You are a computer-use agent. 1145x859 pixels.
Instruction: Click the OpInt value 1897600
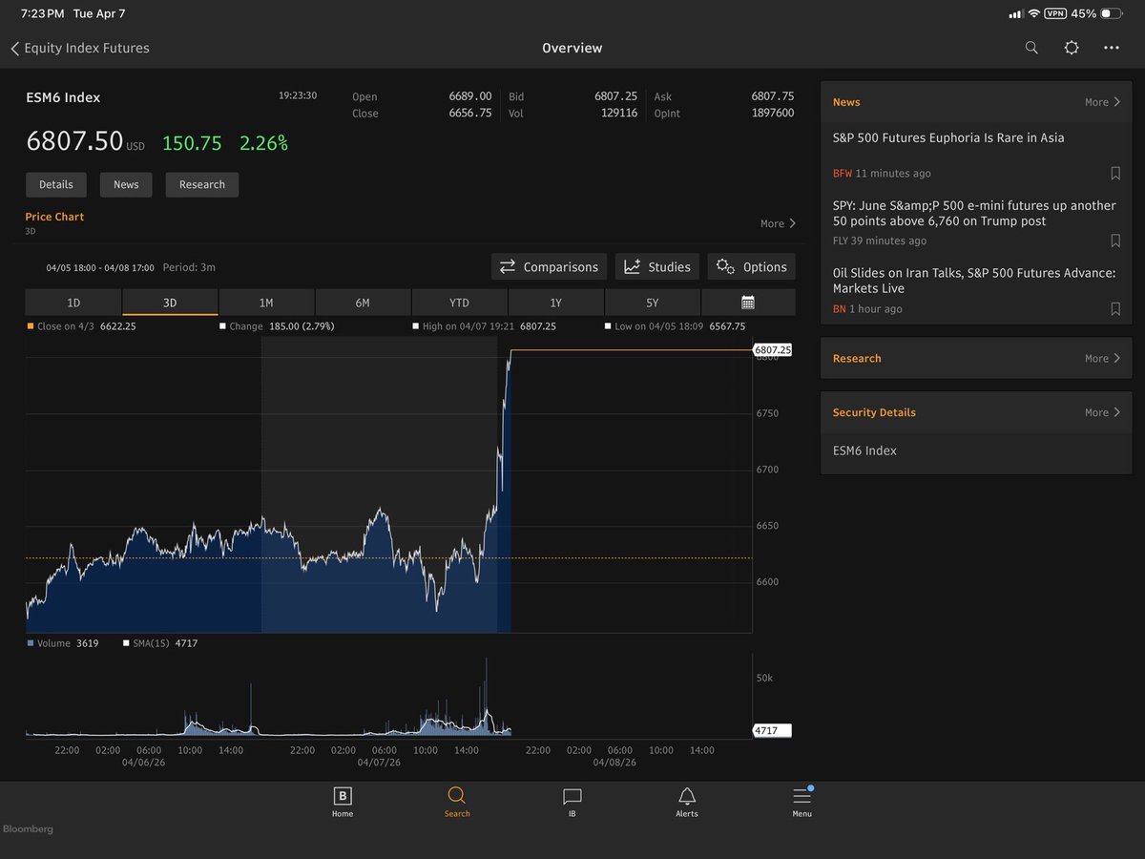coord(772,113)
